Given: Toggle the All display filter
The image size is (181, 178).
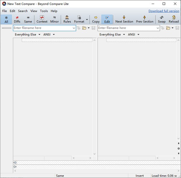Looking at the screenshot, I should click(6, 19).
